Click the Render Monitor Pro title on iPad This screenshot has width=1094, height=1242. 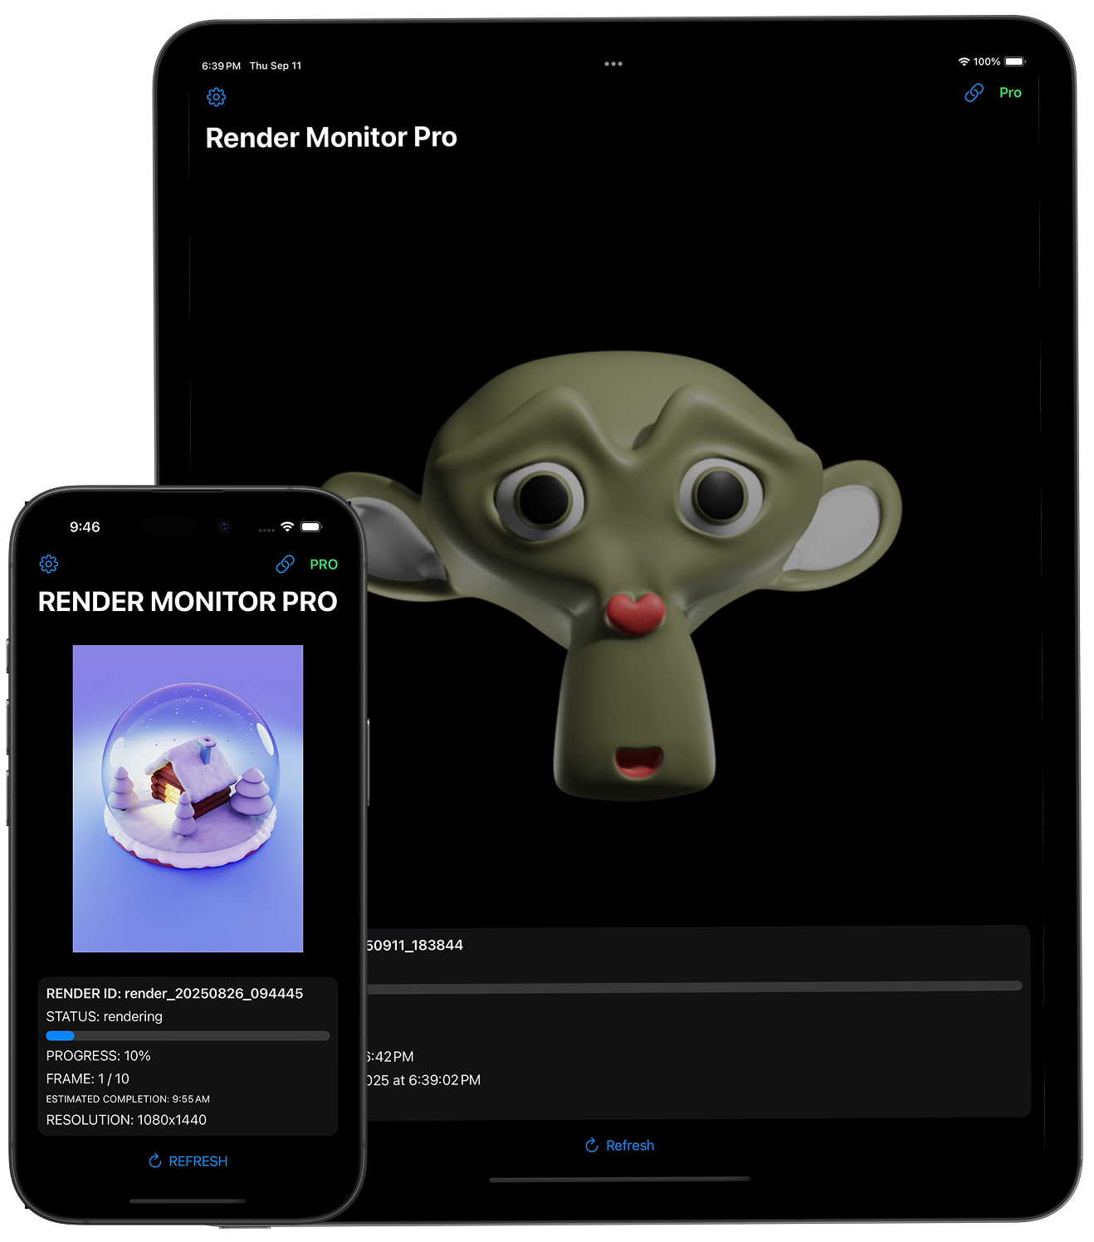331,138
